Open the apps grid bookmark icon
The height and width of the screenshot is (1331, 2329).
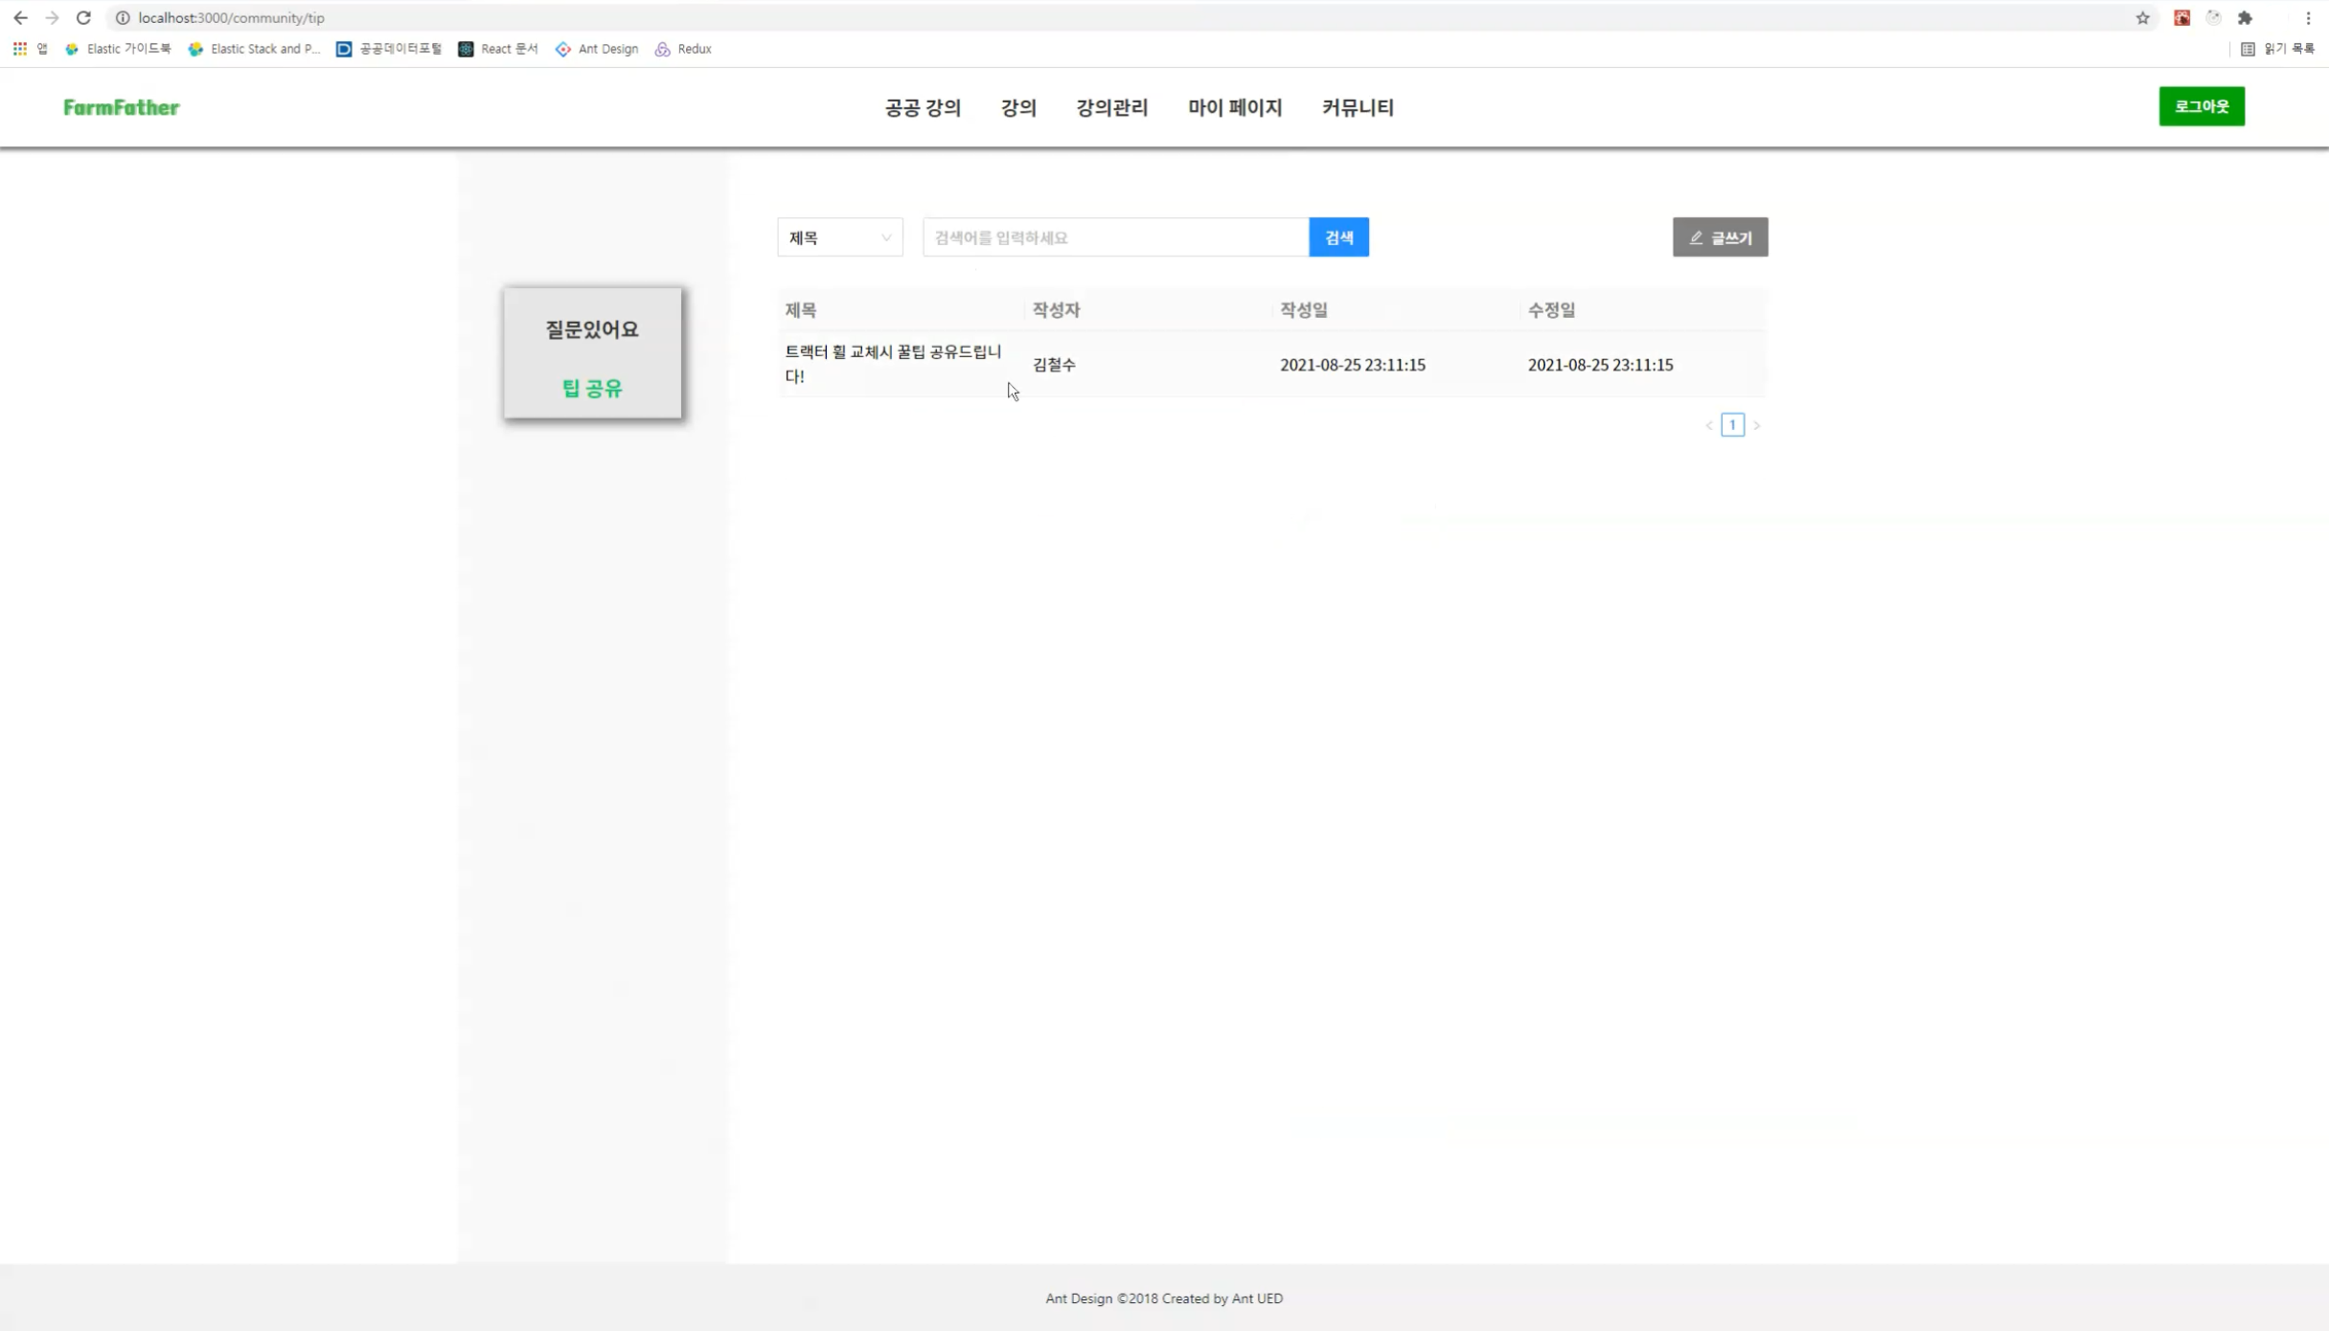click(20, 49)
